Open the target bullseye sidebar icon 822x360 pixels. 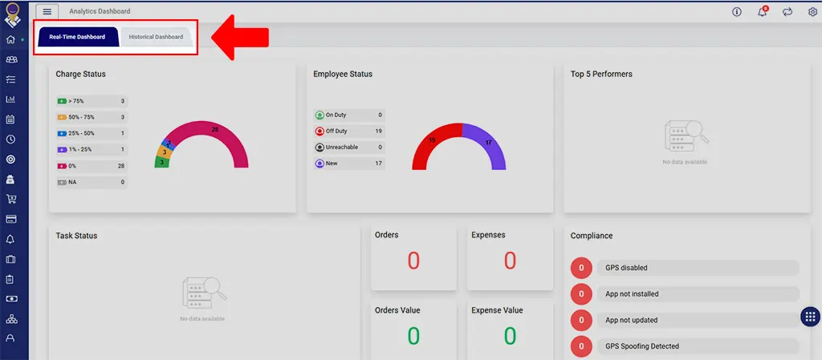point(10,159)
